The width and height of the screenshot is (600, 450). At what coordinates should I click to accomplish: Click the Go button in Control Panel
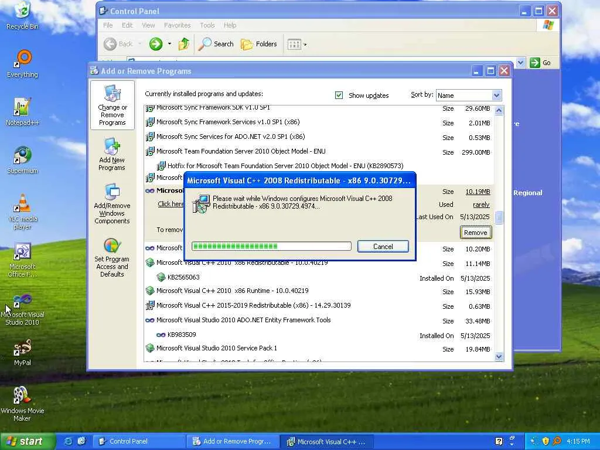click(541, 62)
